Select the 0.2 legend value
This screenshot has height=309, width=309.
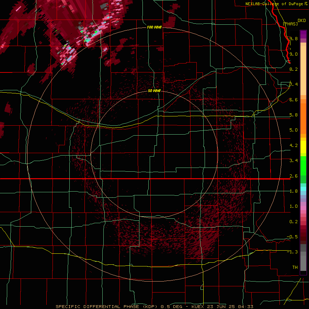click(294, 222)
